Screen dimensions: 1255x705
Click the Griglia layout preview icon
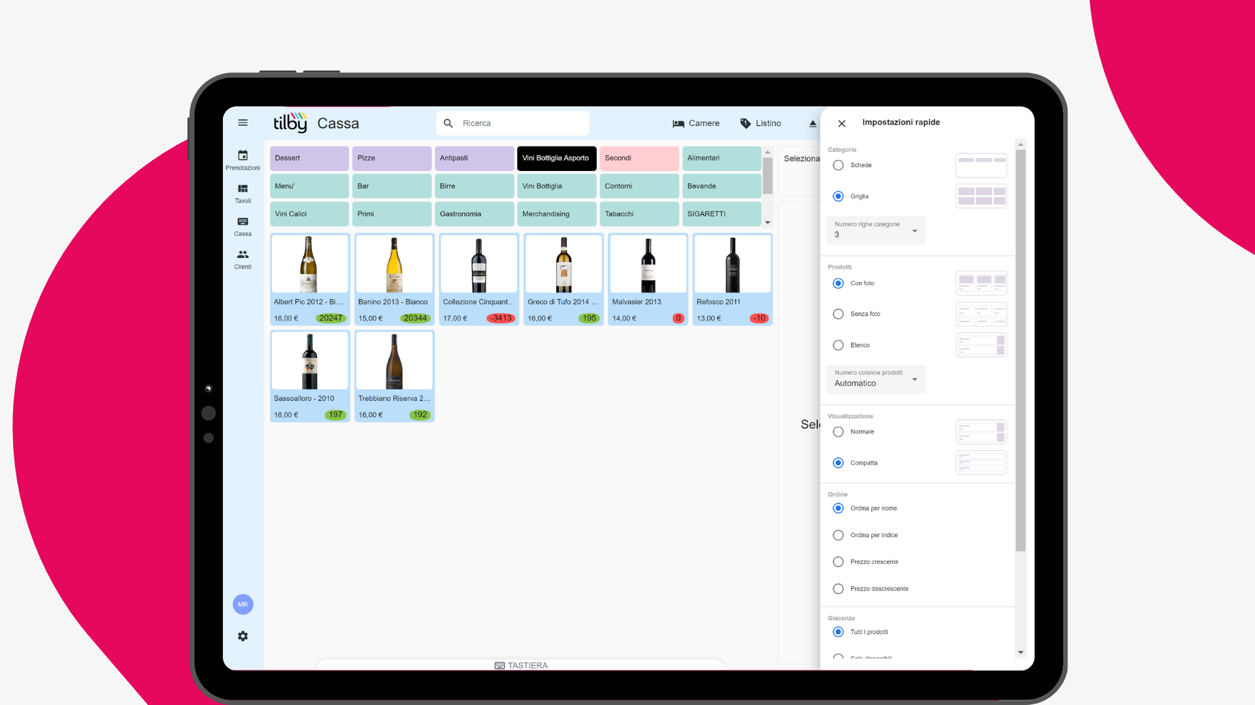[x=981, y=196]
